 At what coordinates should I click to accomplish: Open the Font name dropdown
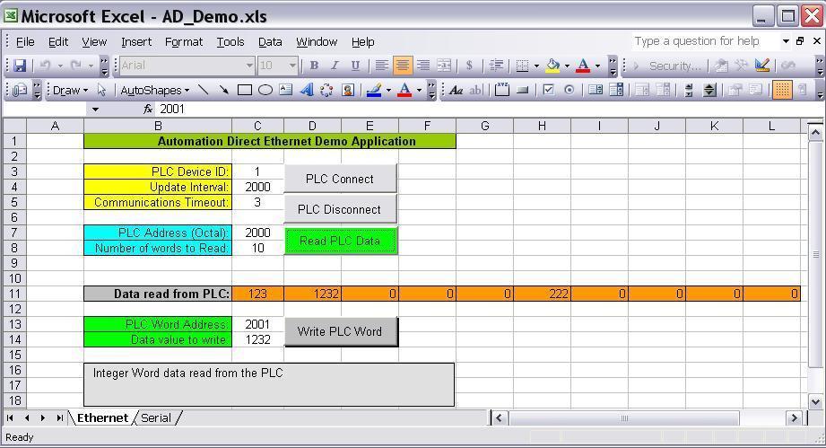pos(249,66)
